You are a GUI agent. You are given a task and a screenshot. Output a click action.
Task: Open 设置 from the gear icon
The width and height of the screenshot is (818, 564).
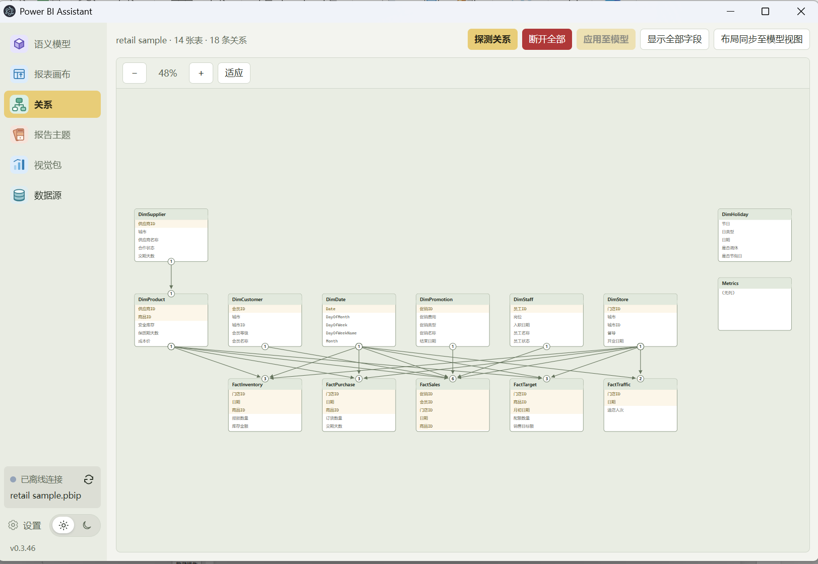pyautogui.click(x=25, y=525)
